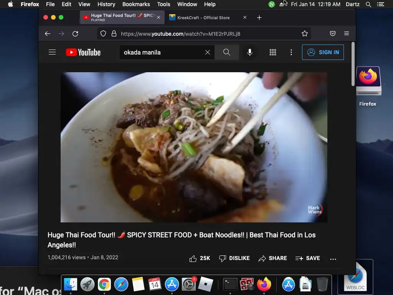Open Spotlight search in menu bar

click(x=368, y=4)
